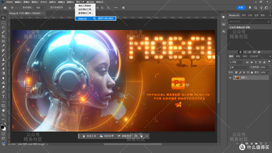Open the 类型 layer filter dropdown

pos(236,62)
